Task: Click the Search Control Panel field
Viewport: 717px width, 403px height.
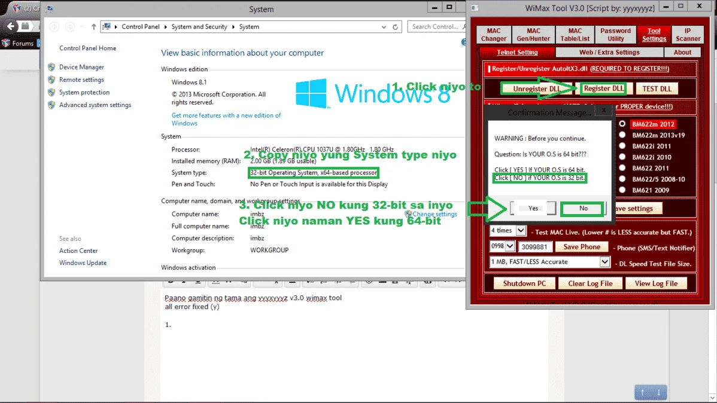Action: (437, 27)
